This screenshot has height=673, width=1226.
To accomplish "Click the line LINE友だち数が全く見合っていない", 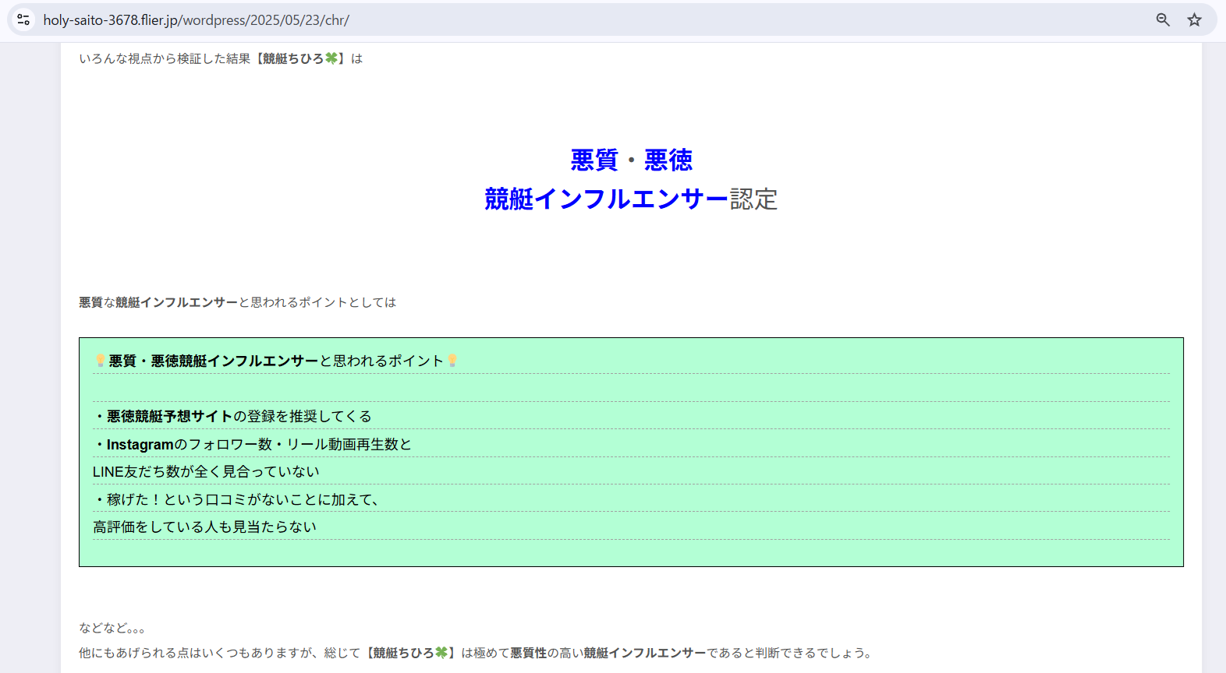I will coord(206,471).
